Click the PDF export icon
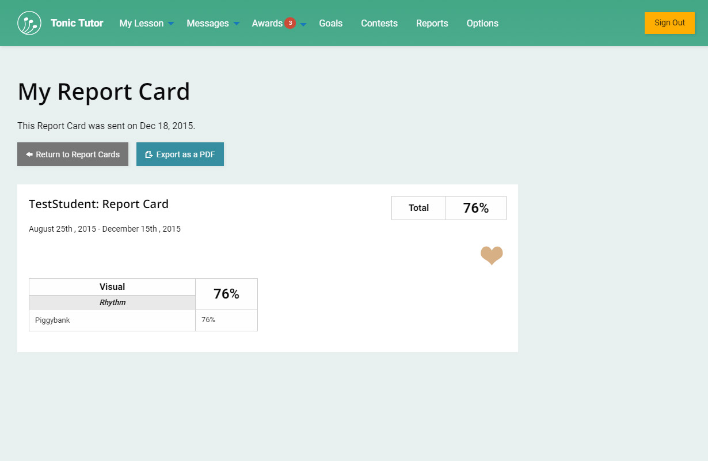Image resolution: width=708 pixels, height=461 pixels. coord(149,154)
